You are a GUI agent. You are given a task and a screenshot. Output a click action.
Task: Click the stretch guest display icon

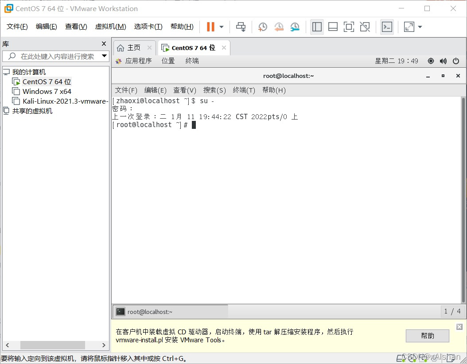coord(409,27)
